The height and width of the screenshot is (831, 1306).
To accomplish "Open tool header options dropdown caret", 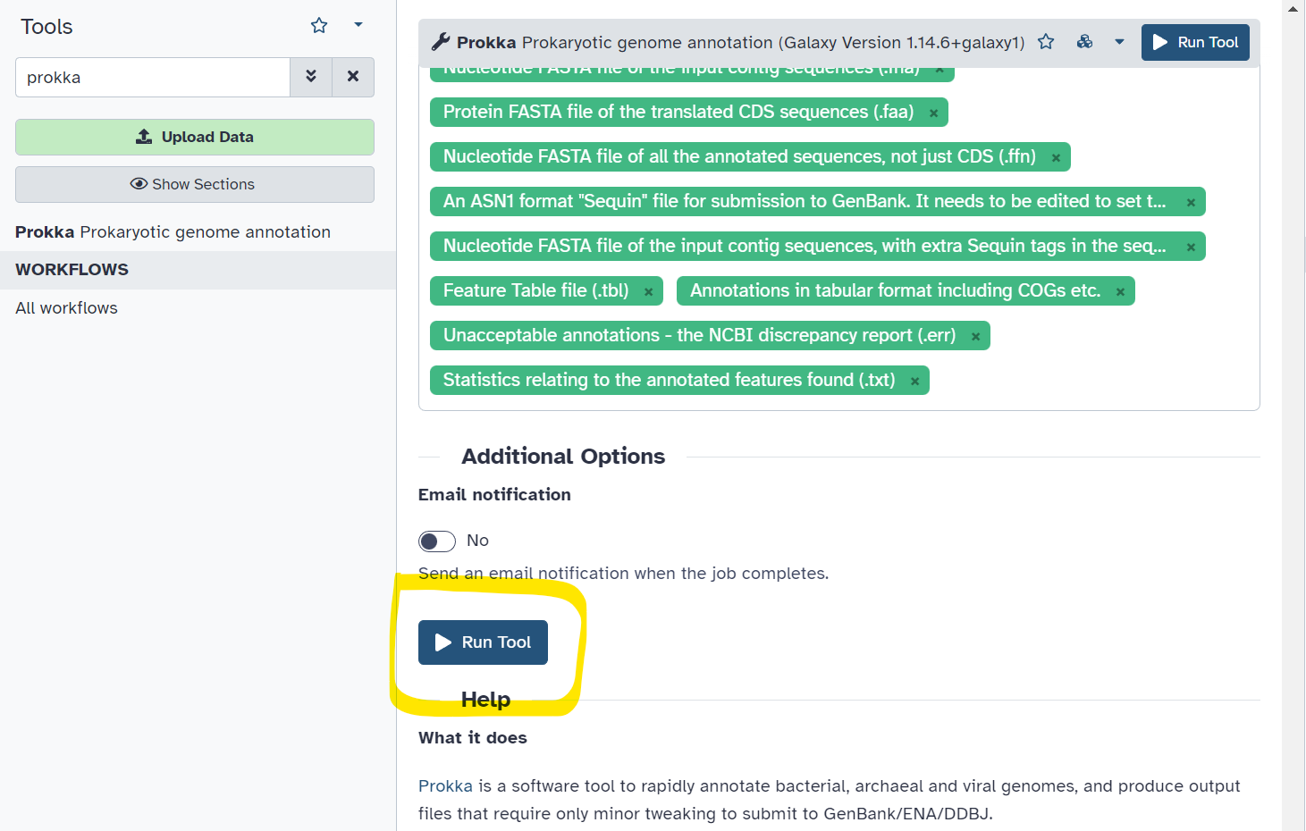I will click(1119, 42).
